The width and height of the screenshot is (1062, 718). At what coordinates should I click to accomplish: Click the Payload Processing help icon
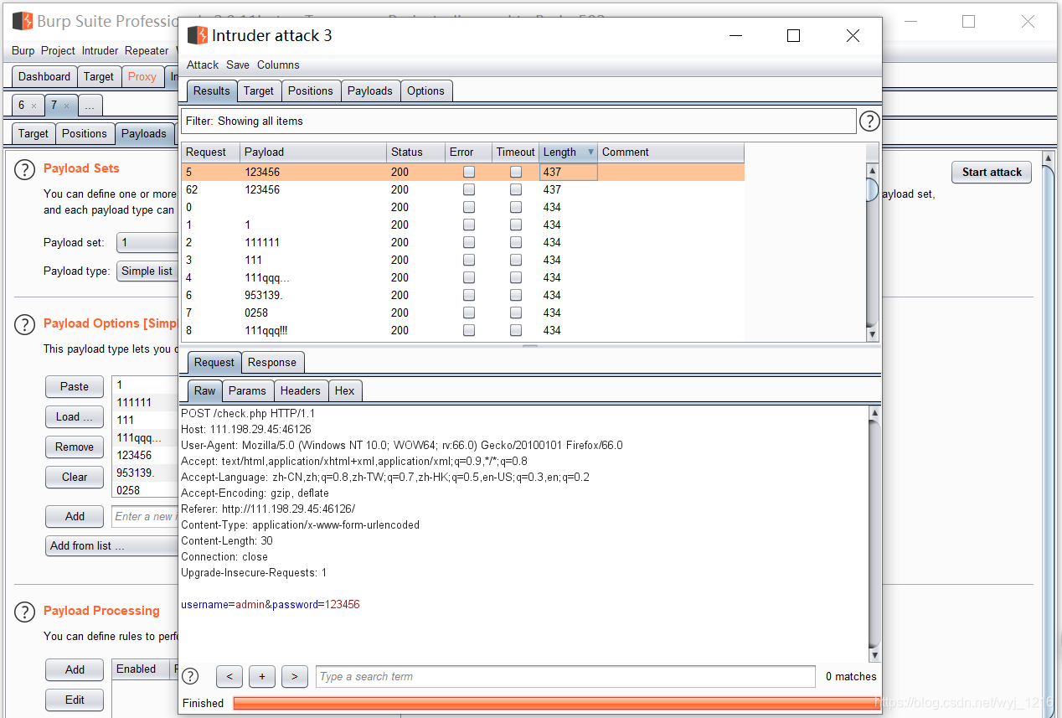24,612
